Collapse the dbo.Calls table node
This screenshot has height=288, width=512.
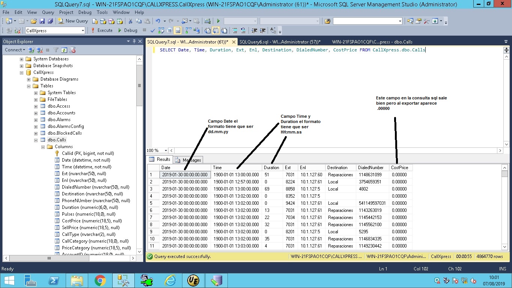click(x=36, y=140)
